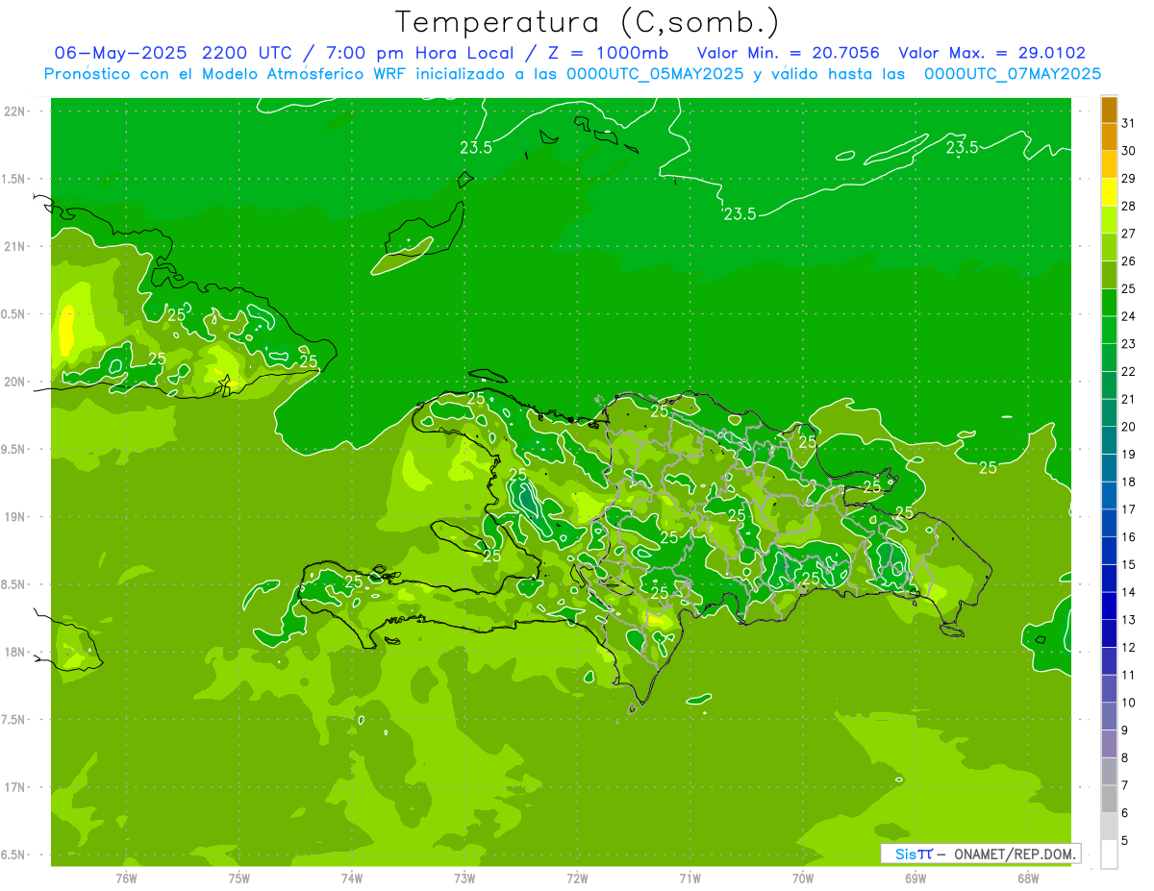Viewport: 1154px width, 891px height.
Task: Pick the brown-orange swatch above 31
Action: 1109,110
